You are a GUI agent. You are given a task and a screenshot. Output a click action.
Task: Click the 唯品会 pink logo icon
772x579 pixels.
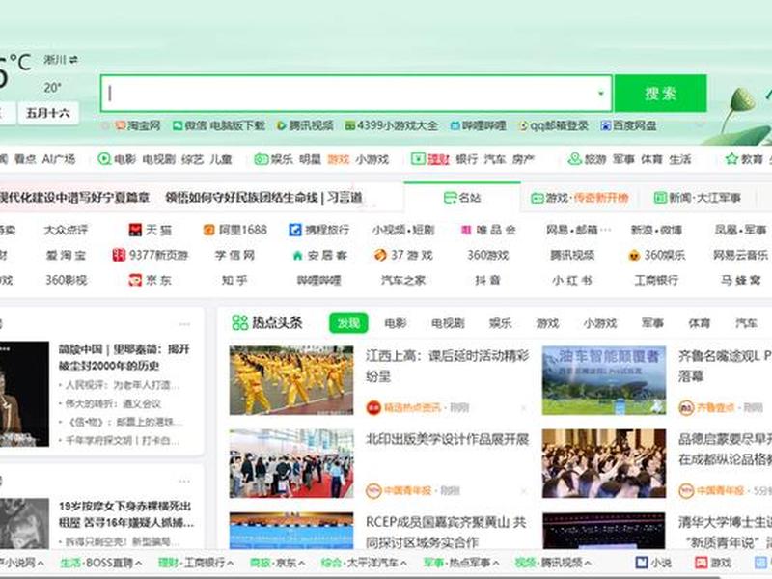[x=466, y=230]
